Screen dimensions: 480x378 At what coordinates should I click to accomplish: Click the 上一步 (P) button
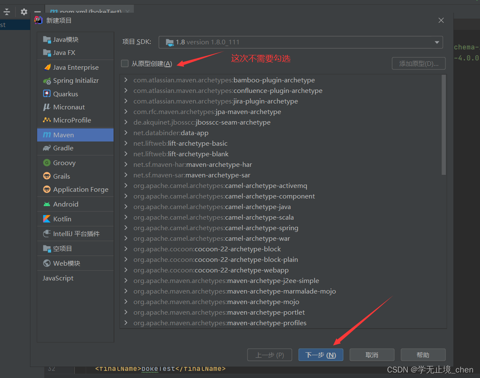pyautogui.click(x=270, y=355)
